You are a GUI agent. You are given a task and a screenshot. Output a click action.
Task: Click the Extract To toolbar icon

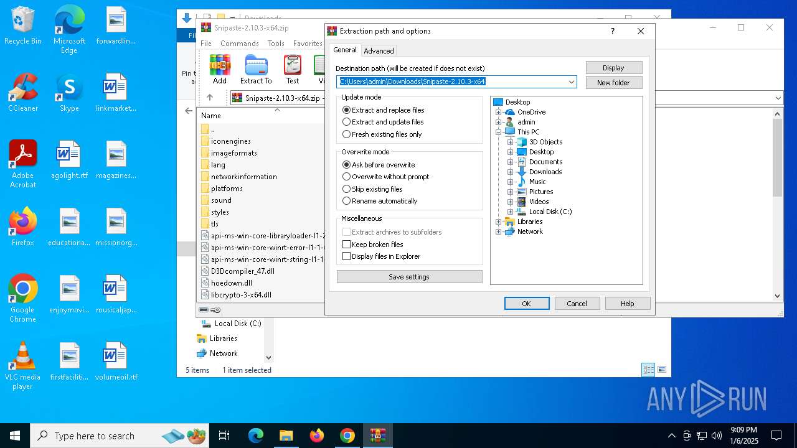click(x=256, y=69)
